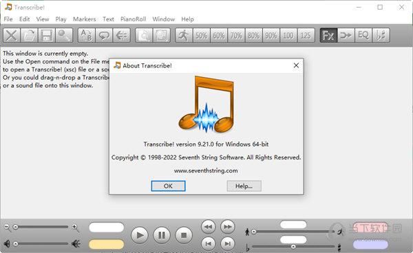
Task: Click OK in the About Transcribe! dialog
Action: tap(168, 186)
